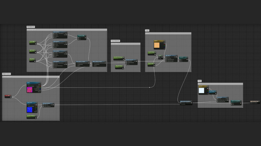Click the red output pin of pink texture node
261x146 pixels.
point(40,86)
